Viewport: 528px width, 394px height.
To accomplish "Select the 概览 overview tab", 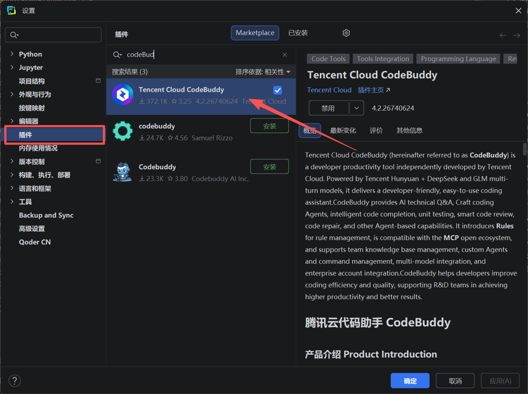I will coord(309,131).
